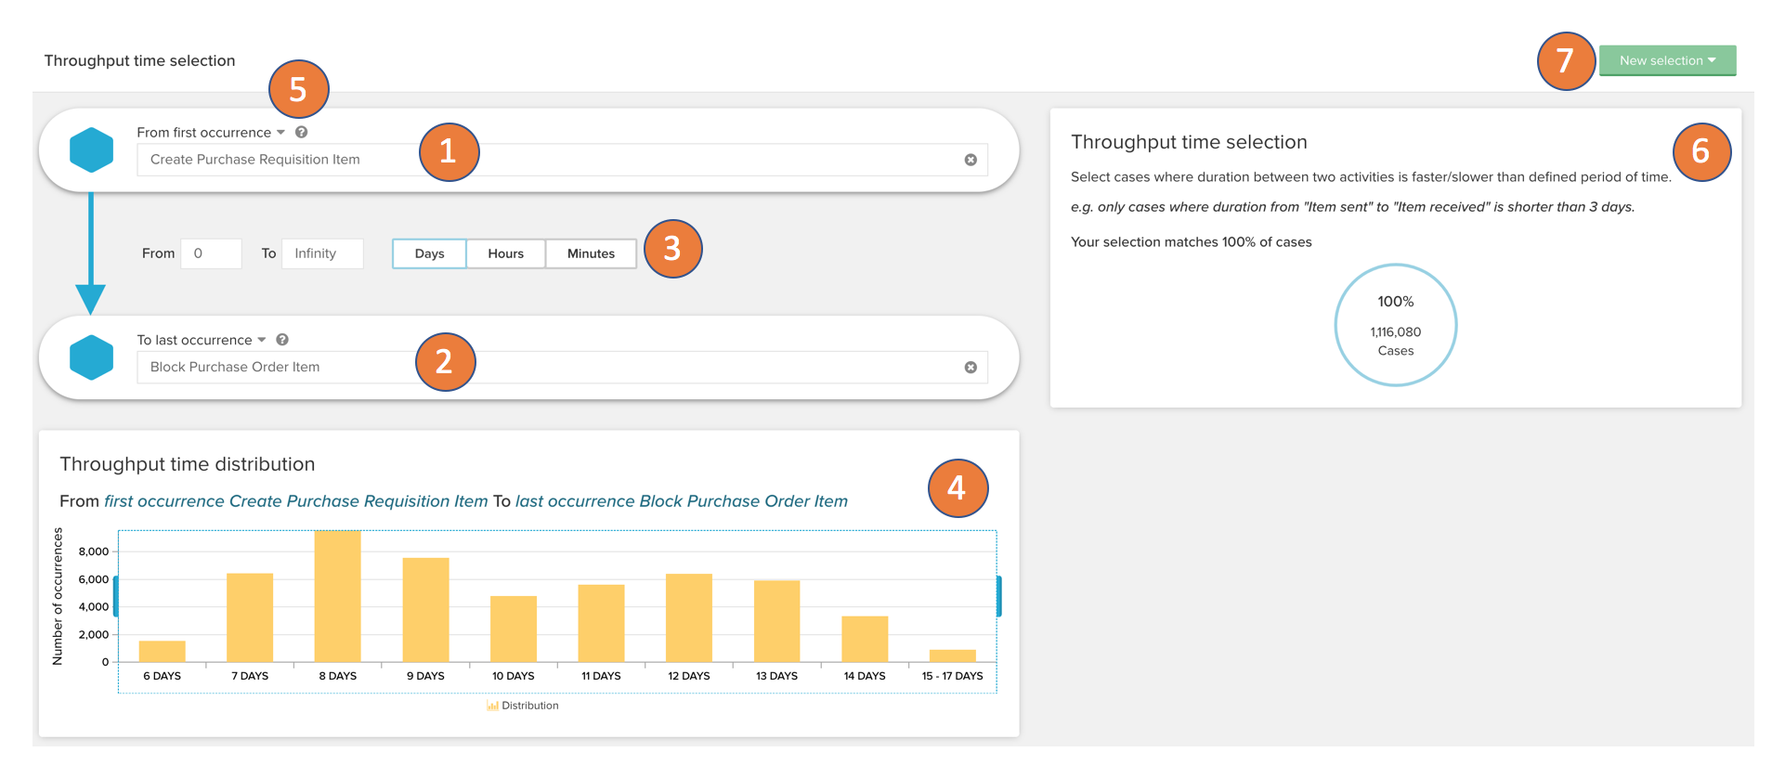Grab the right range handle on the chart
This screenshot has height=778, width=1785.
(998, 596)
